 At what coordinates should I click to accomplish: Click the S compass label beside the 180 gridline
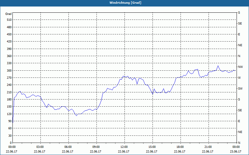pos(239,100)
